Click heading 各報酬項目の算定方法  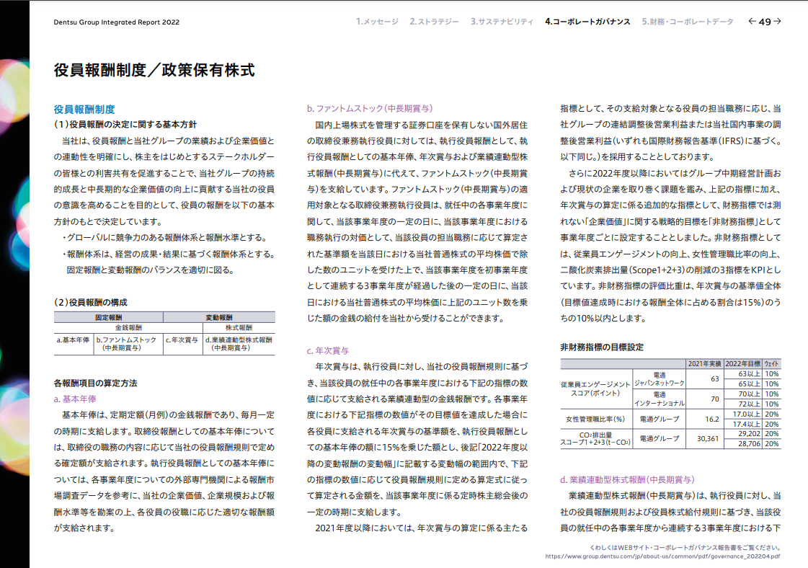point(95,383)
